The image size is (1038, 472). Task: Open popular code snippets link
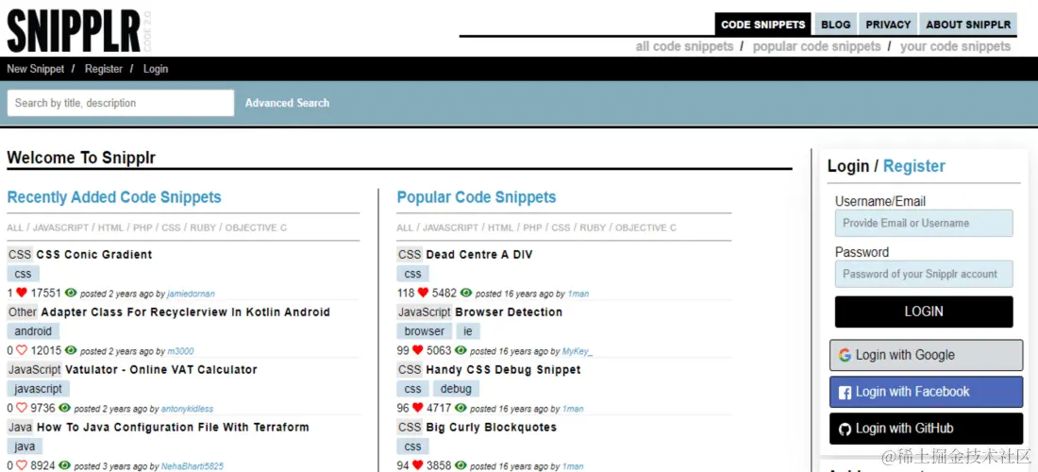pos(816,46)
